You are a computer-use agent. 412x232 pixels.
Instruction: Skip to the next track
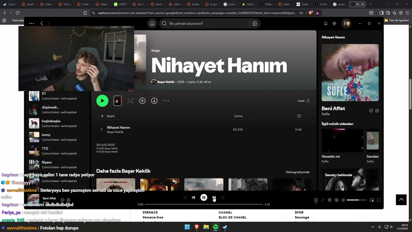214,198
